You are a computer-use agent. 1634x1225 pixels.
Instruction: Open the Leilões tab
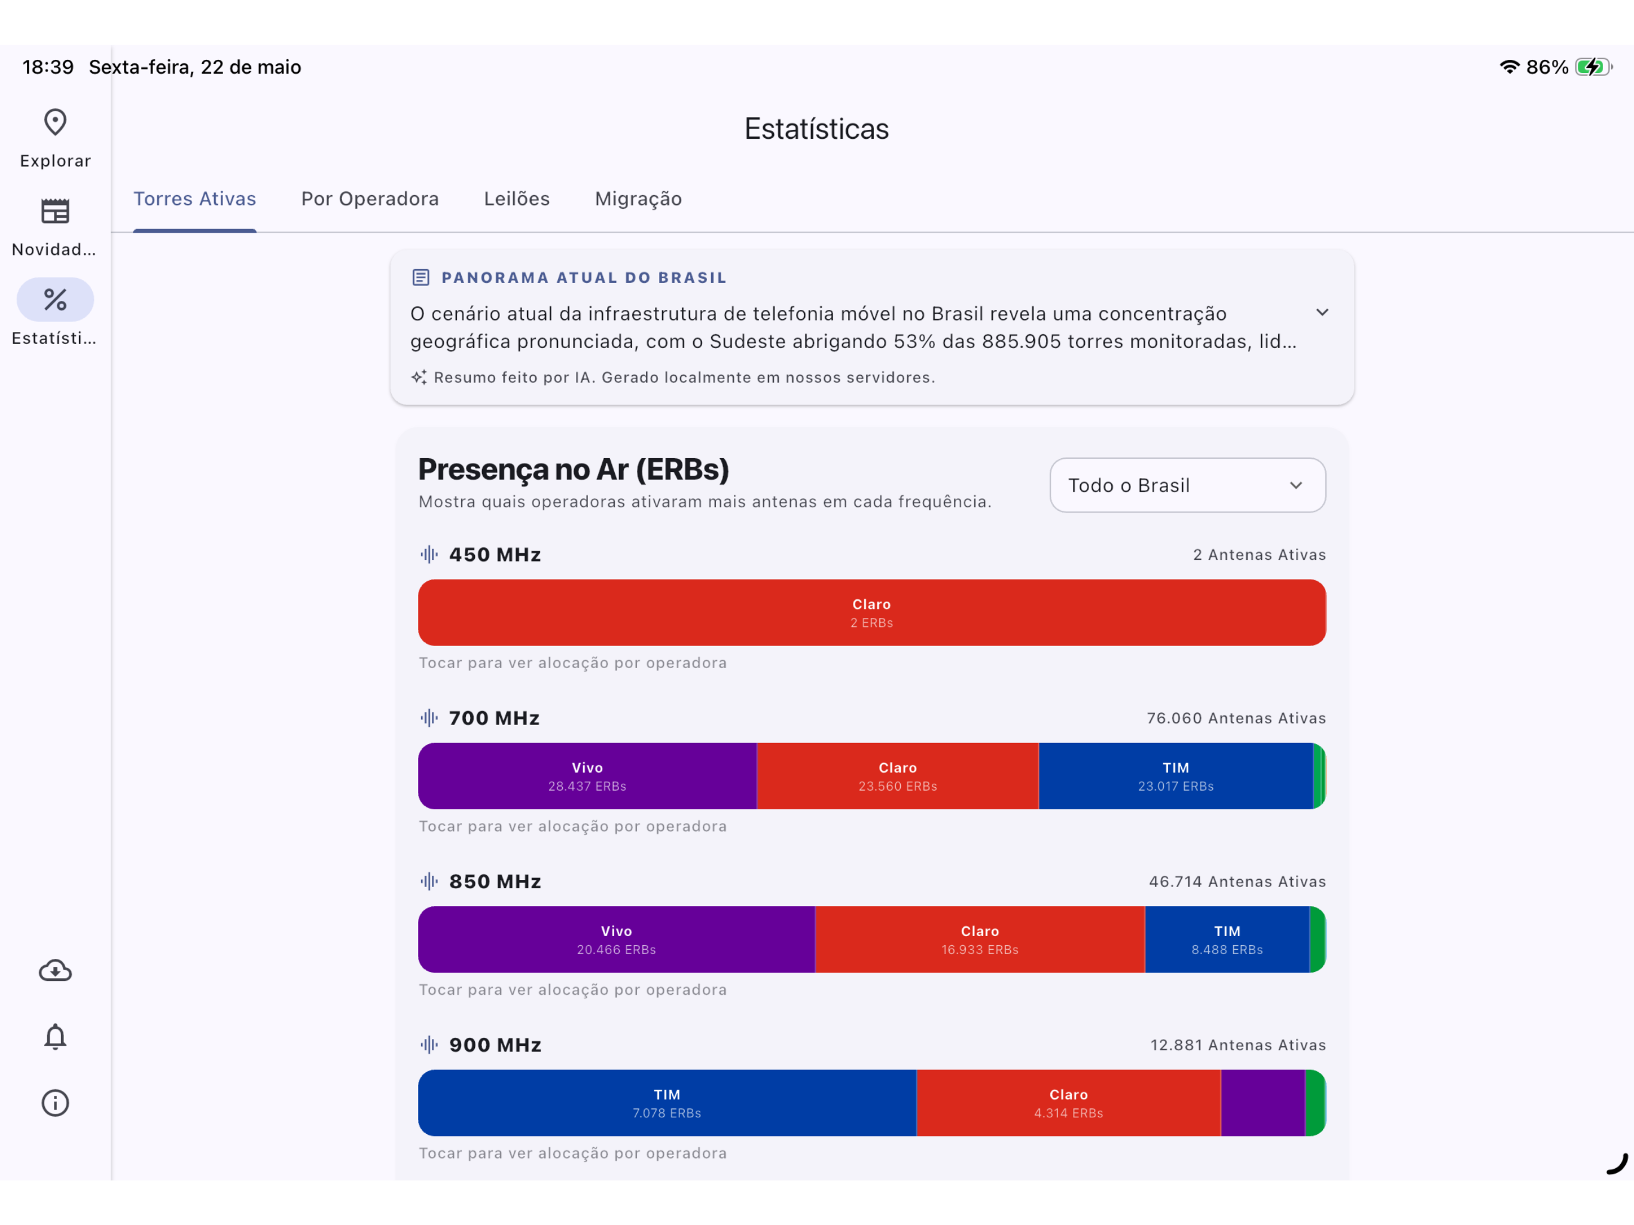(517, 199)
